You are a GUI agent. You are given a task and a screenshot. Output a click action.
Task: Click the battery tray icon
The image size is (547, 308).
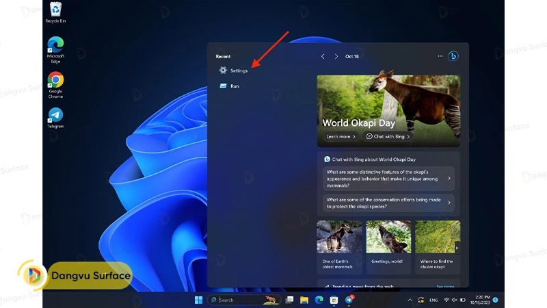[463, 300]
